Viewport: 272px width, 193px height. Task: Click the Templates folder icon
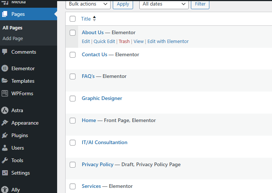pos(5,81)
